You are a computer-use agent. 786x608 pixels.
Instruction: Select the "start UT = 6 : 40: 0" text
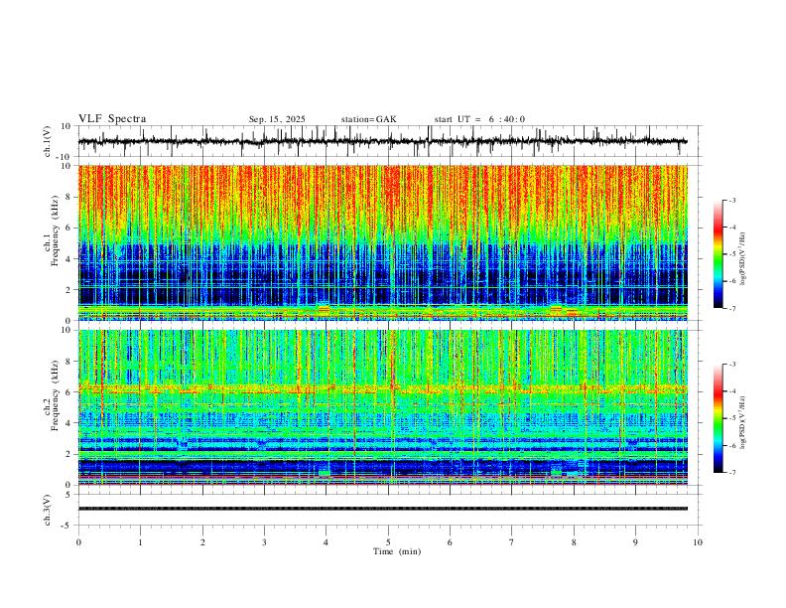click(479, 119)
